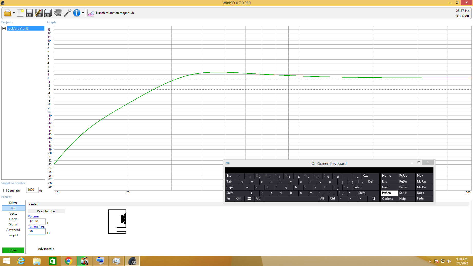Click the save-as floppy with pencil icon
This screenshot has width=473, height=266.
point(39,13)
